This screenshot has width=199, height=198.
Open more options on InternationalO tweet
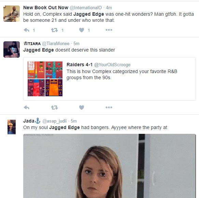109,30
